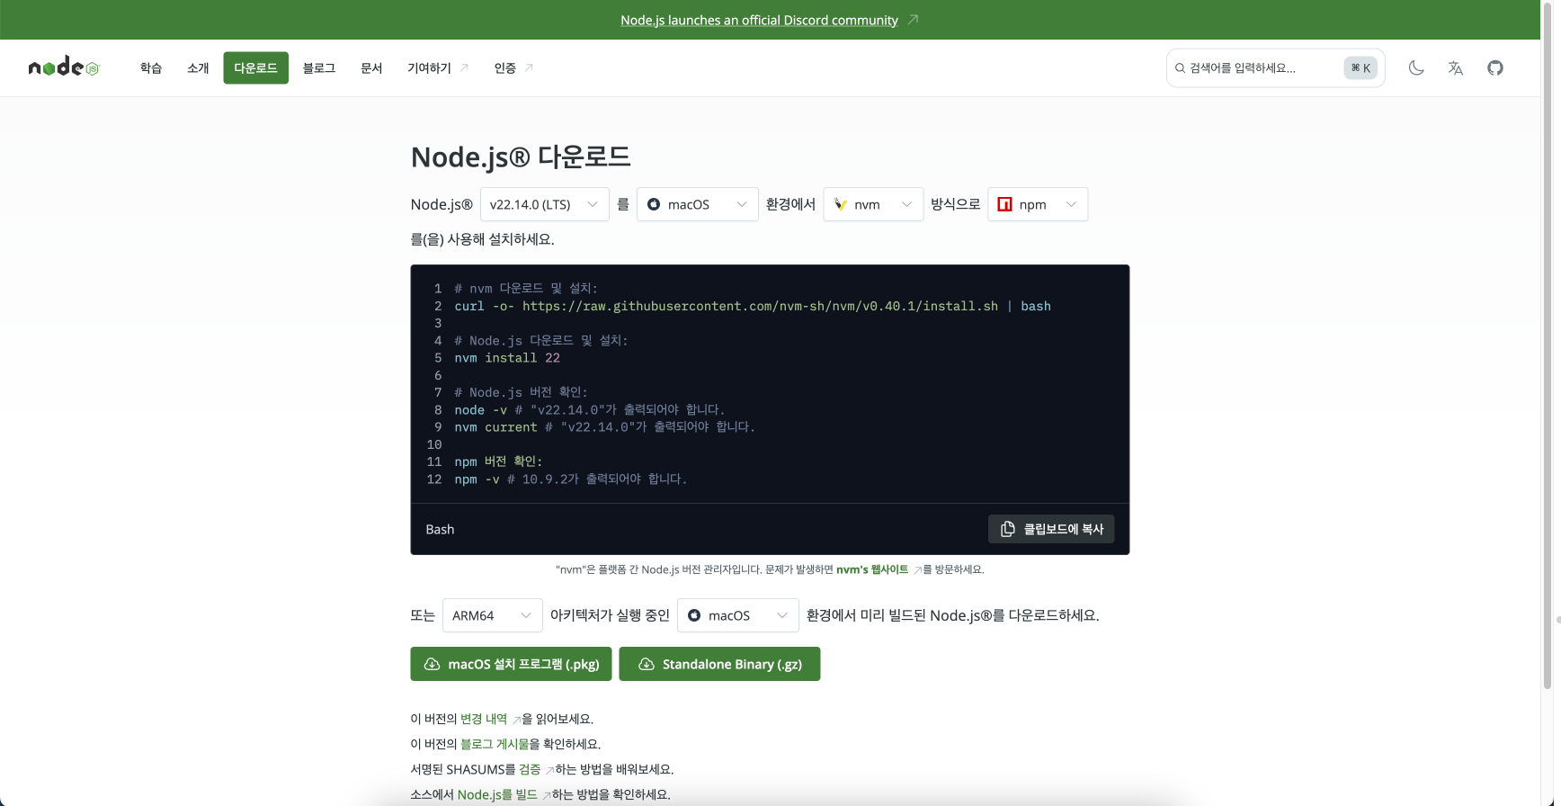Toggle dark mode with the moon icon

pos(1416,67)
